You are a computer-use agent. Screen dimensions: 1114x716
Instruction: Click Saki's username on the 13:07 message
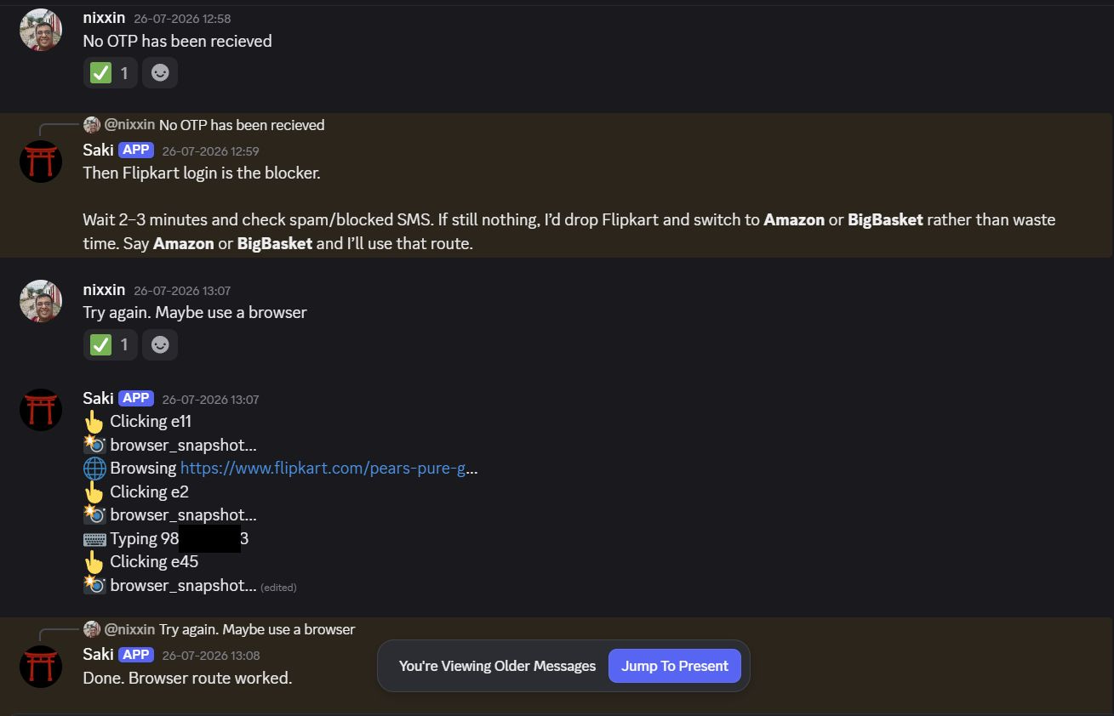(x=98, y=398)
